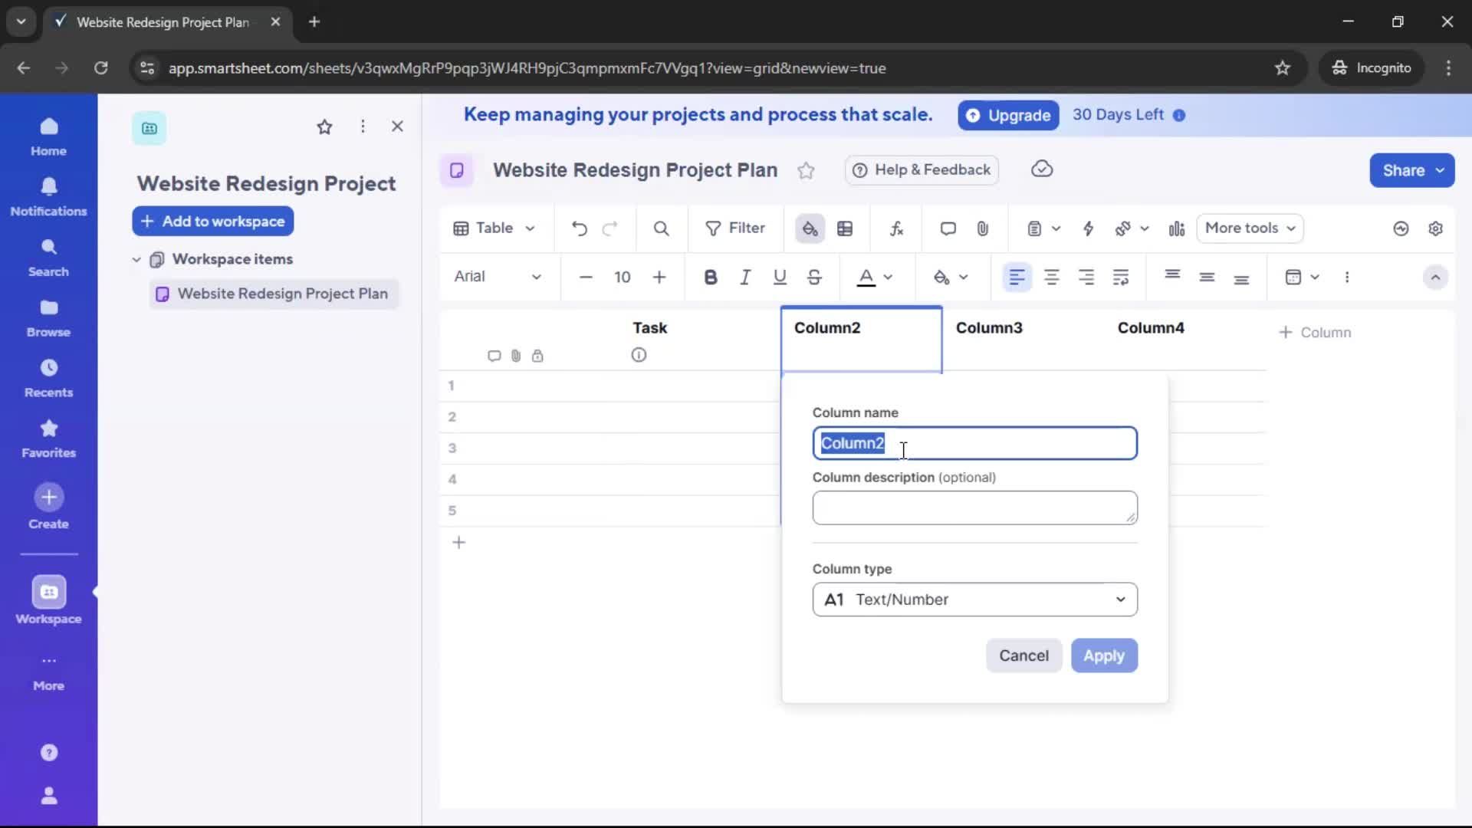Image resolution: width=1472 pixels, height=828 pixels.
Task: Open the formula builder with fx icon
Action: 897,228
